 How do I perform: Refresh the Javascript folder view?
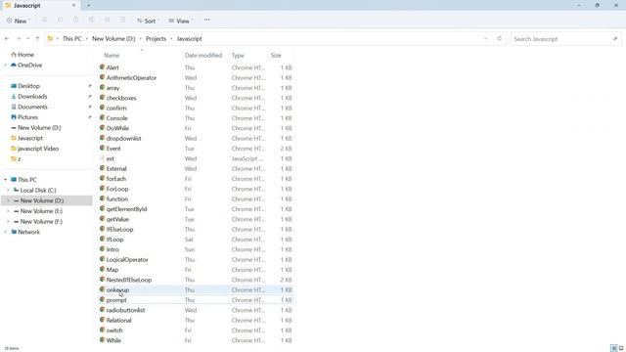(x=499, y=39)
